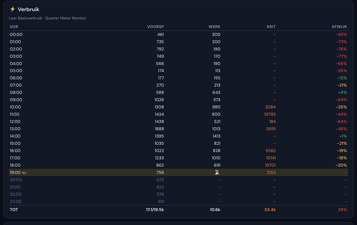Click the 270 forecast value at 07:00
Viewport: 357px width, 225px height.
[160, 85]
